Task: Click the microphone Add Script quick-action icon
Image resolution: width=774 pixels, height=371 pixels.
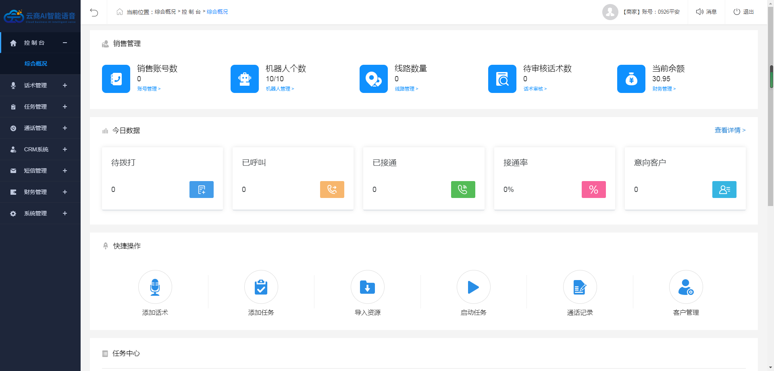Action: coord(155,287)
